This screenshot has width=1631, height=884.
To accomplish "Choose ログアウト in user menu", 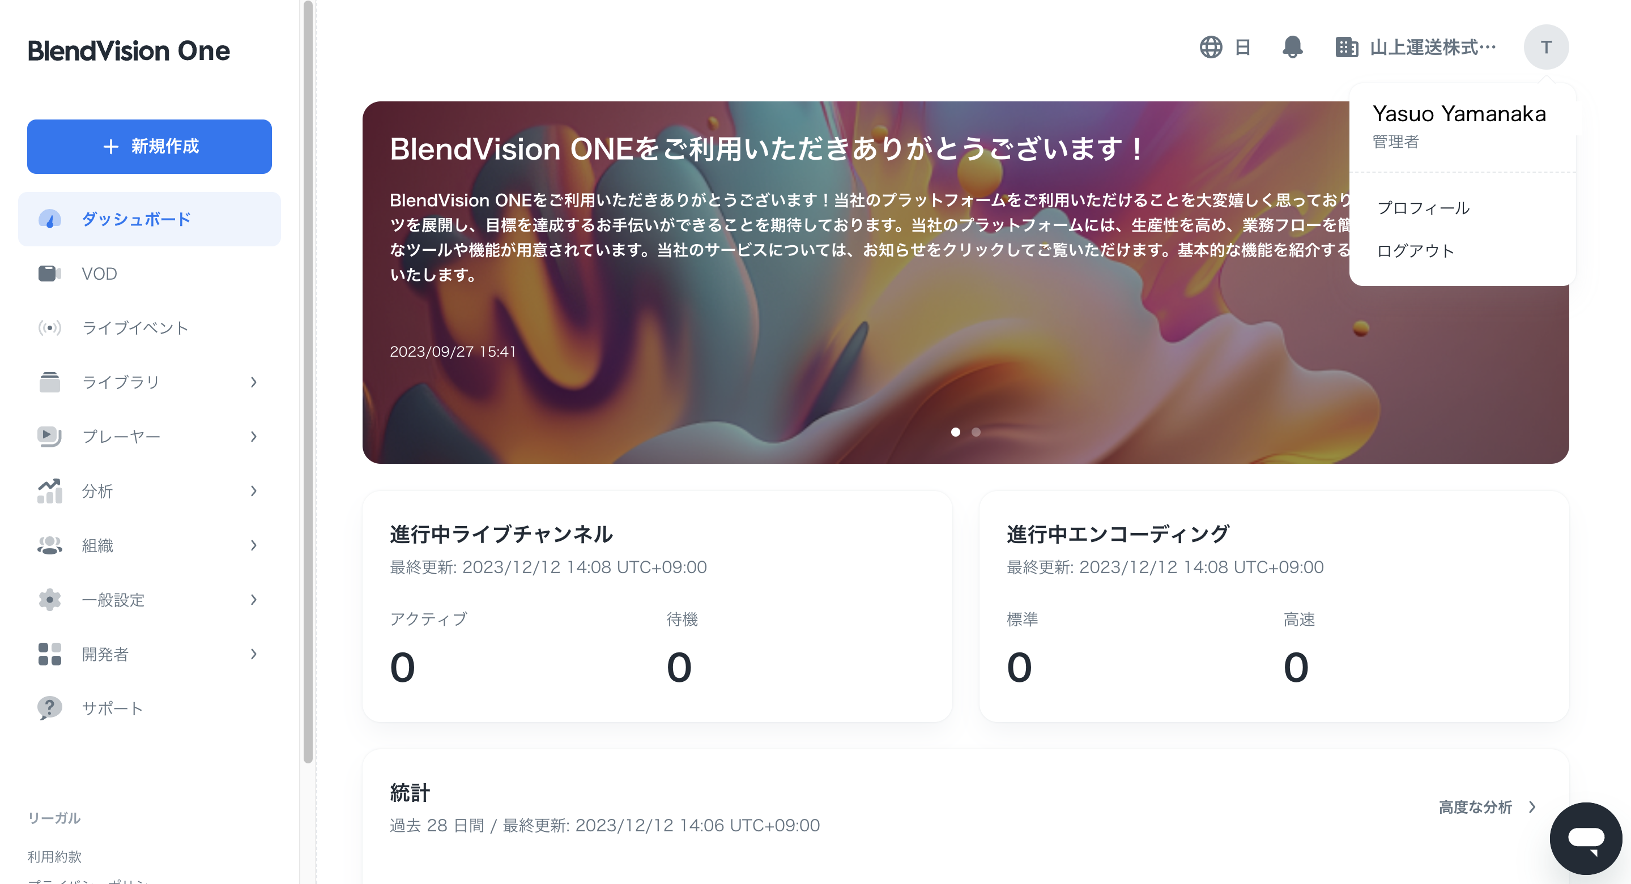I will point(1416,250).
